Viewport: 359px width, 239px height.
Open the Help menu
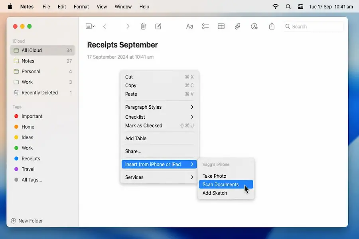pyautogui.click(x=144, y=7)
